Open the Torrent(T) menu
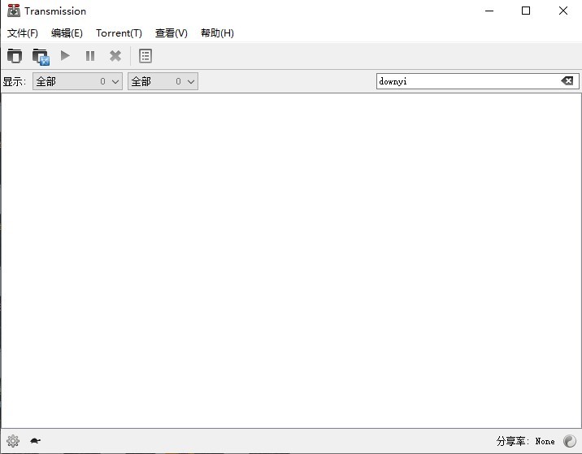Image resolution: width=582 pixels, height=454 pixels. pos(119,33)
